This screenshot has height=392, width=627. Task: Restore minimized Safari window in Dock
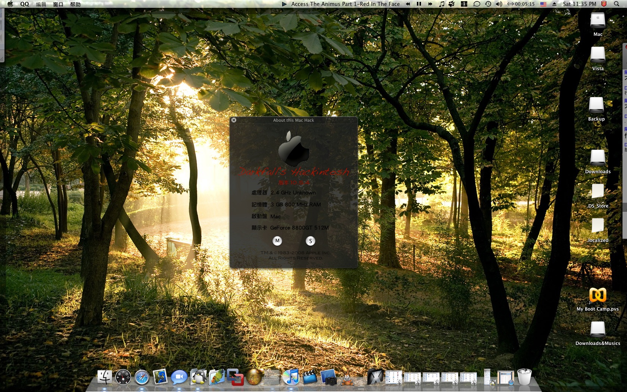click(506, 377)
